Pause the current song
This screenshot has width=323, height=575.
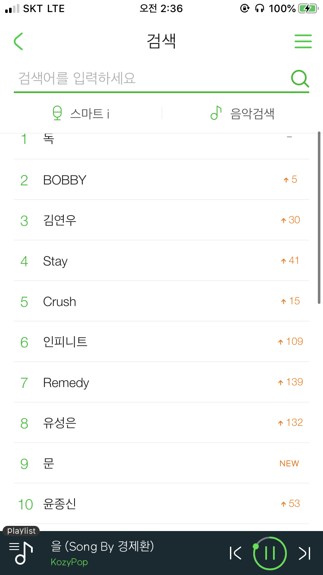(x=270, y=553)
